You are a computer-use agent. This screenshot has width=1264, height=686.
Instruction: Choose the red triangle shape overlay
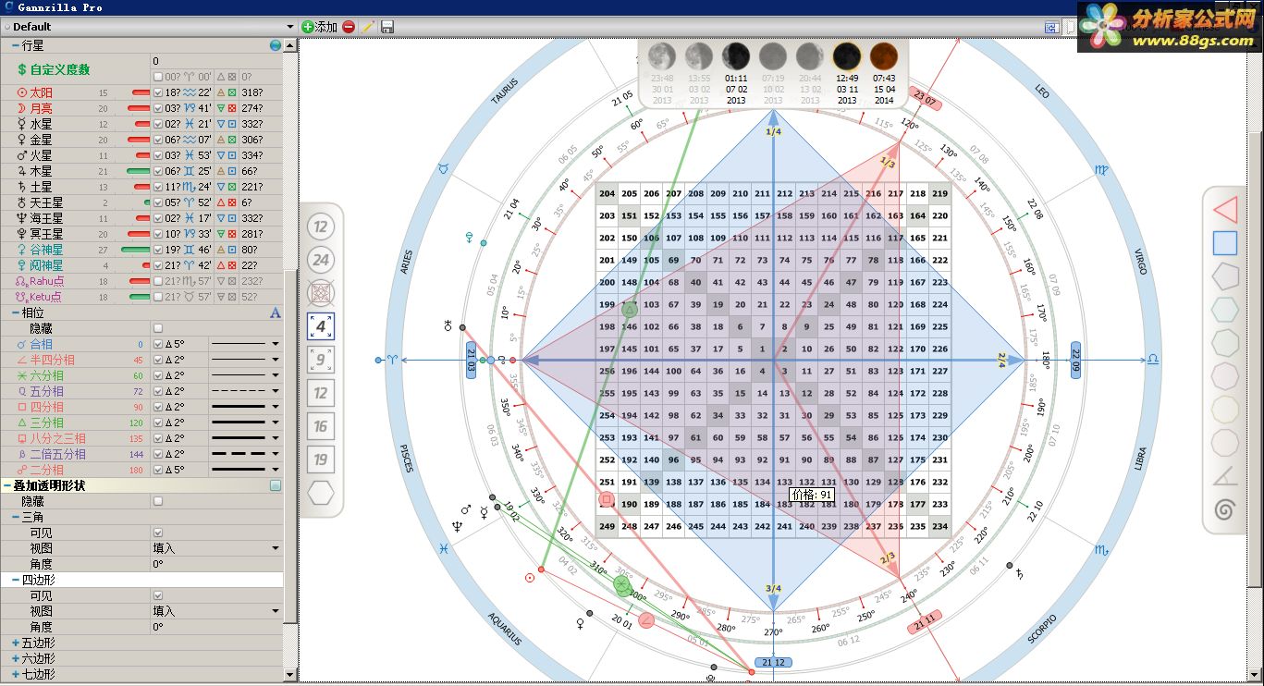1225,210
